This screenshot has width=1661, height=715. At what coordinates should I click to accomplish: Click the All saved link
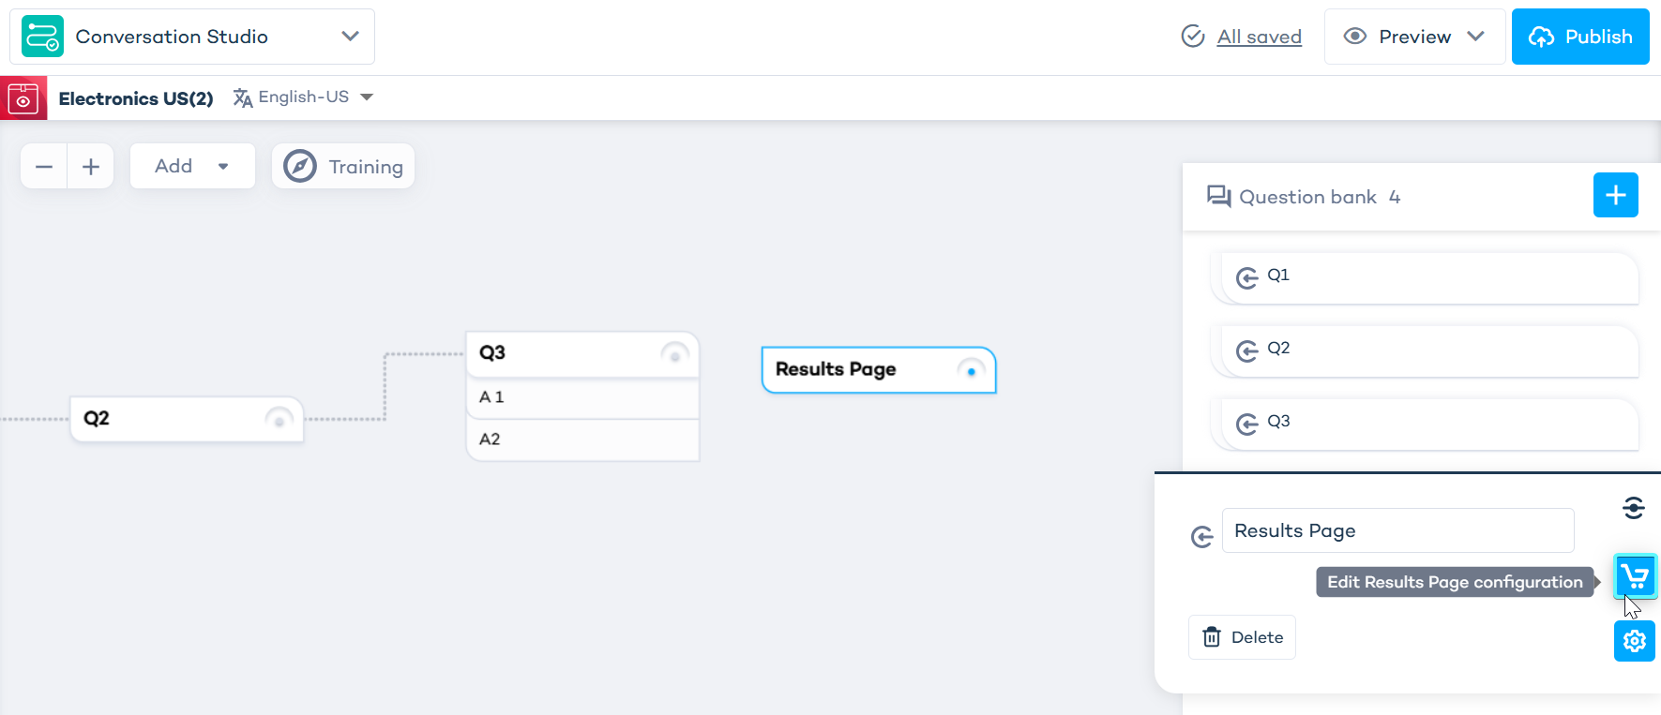pyautogui.click(x=1259, y=37)
